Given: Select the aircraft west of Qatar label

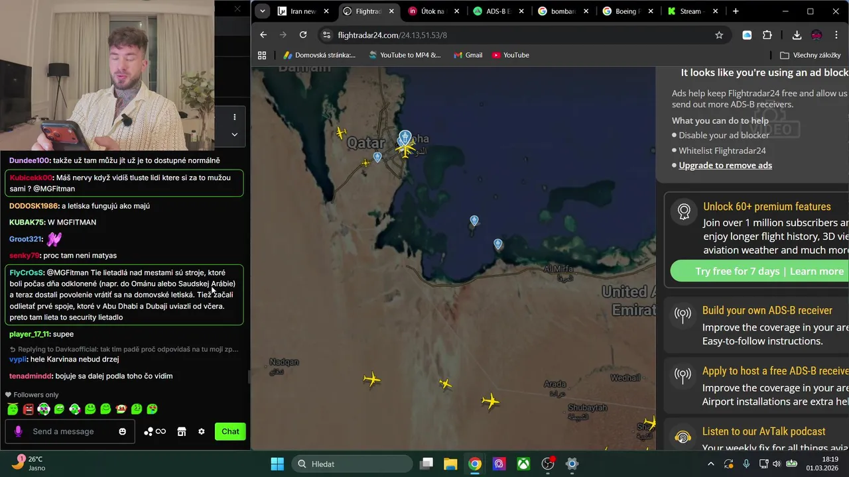Looking at the screenshot, I should (x=341, y=132).
